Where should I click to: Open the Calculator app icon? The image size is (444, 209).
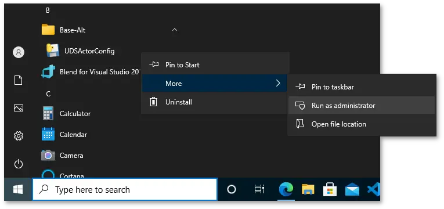48,114
